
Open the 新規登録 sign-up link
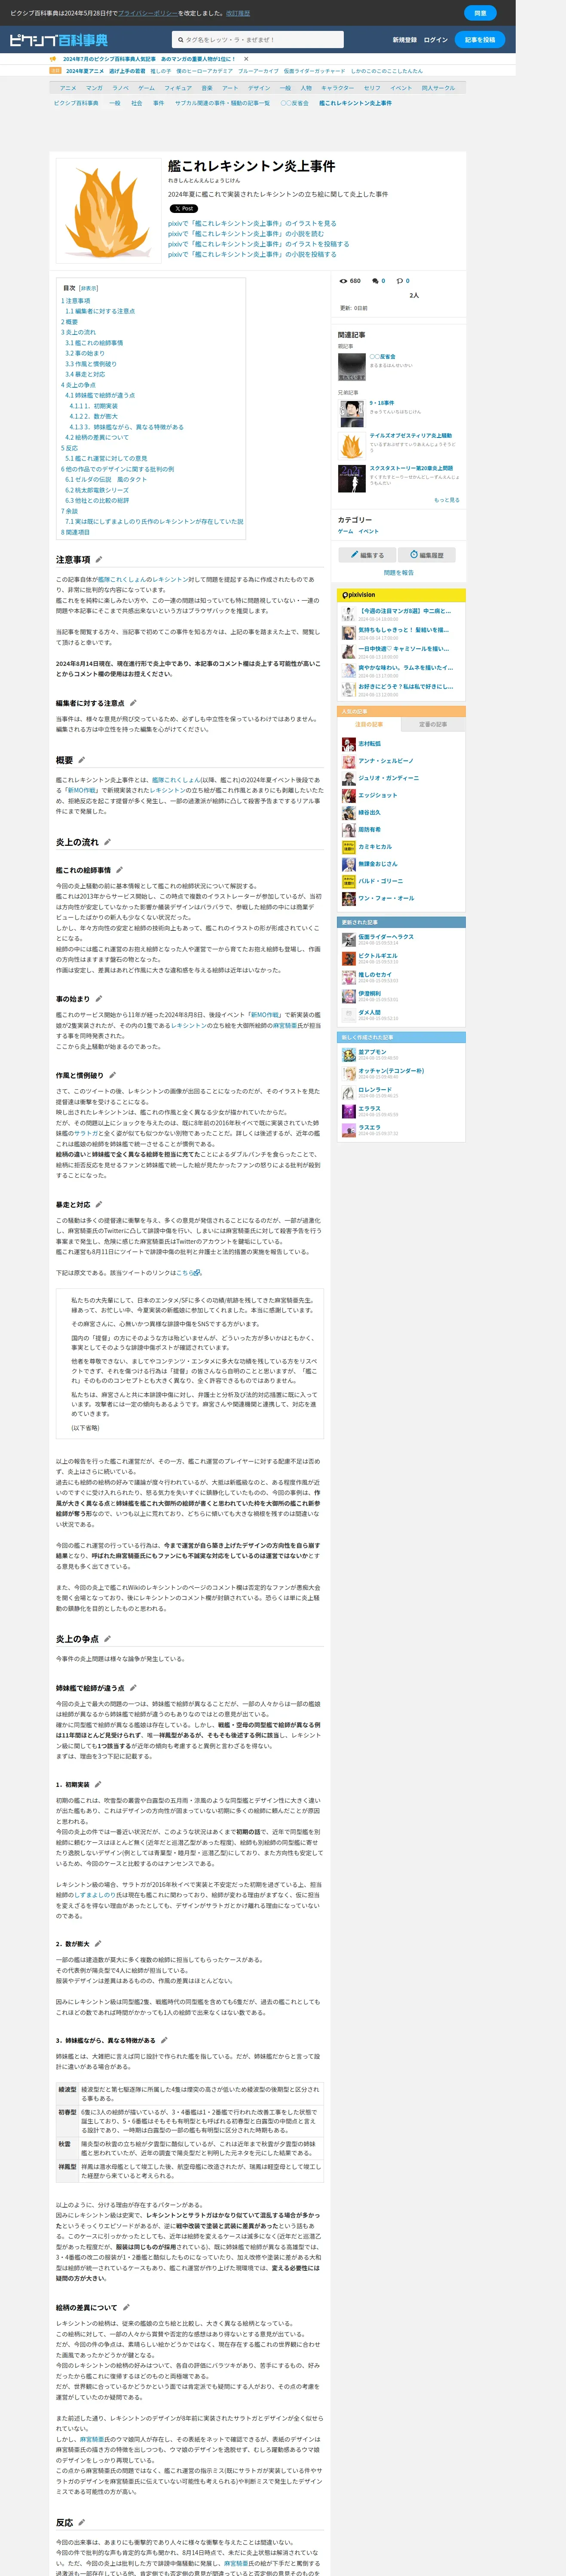[405, 40]
